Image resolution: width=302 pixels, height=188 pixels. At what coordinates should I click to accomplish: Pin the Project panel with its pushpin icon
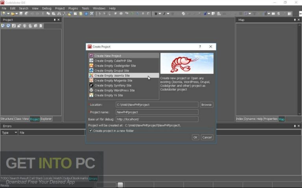click(x=55, y=20)
